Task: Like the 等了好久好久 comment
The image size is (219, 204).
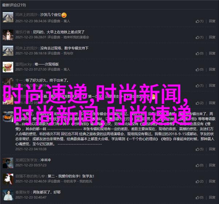Action: 199,86
